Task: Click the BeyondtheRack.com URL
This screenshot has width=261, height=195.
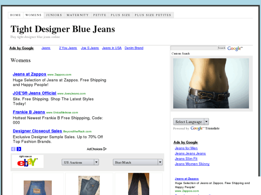Action: click(78, 131)
